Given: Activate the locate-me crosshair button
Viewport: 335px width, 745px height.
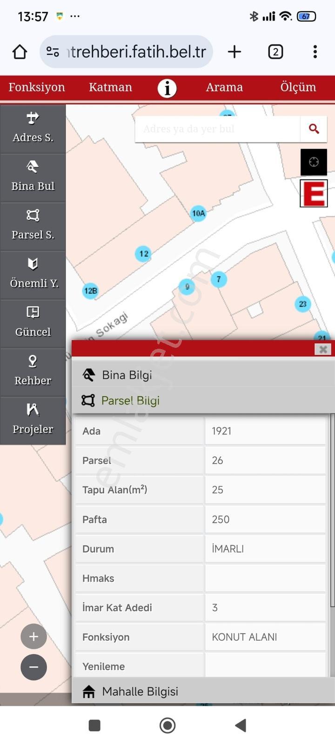Looking at the screenshot, I should coord(314,162).
